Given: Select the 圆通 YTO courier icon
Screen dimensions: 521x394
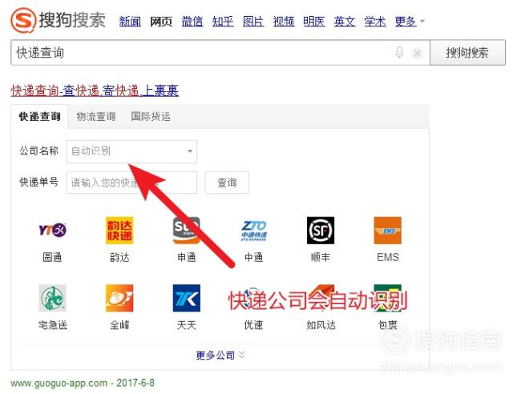Looking at the screenshot, I should [52, 230].
